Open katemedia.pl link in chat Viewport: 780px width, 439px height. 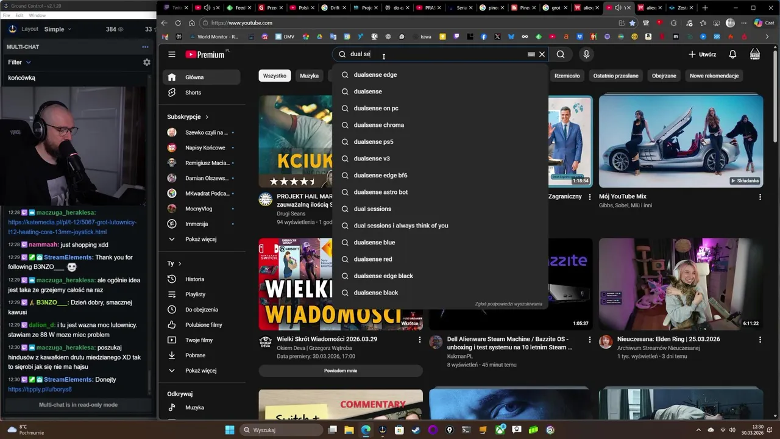73,227
